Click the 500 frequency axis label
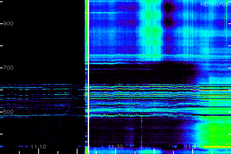231x154 pixels. point(8,112)
